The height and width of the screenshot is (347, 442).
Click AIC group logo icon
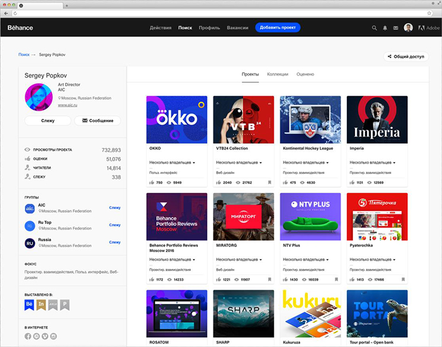(x=30, y=209)
